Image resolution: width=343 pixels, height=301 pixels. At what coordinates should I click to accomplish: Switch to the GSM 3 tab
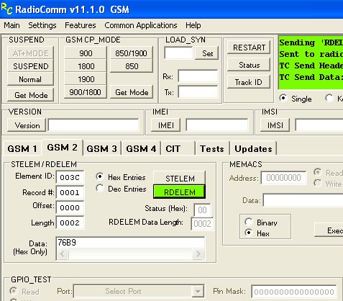[x=102, y=148]
